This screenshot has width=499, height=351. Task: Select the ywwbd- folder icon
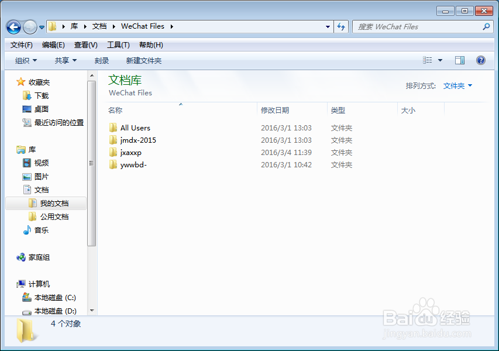(113, 165)
